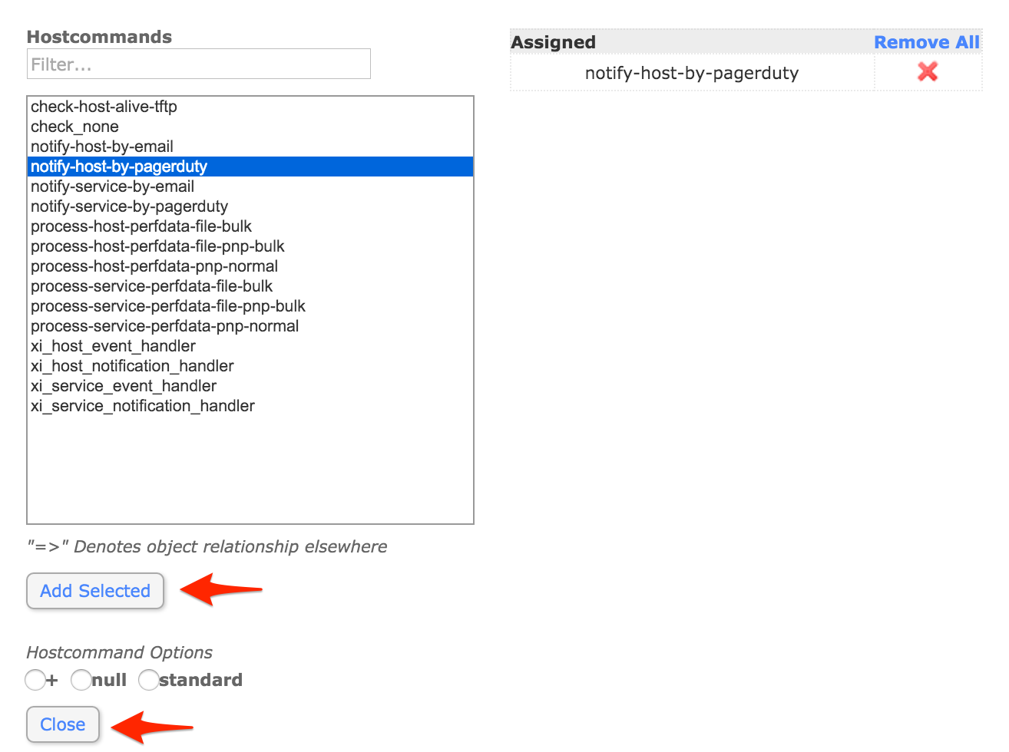Choose xi_service_event_handler command

click(x=124, y=386)
